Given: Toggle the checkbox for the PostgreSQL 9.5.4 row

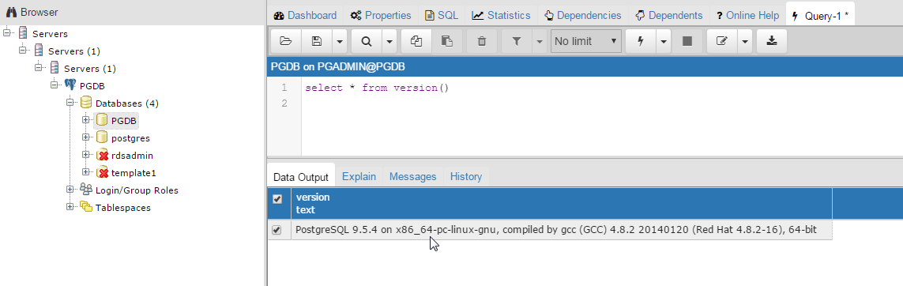Looking at the screenshot, I should (x=277, y=230).
